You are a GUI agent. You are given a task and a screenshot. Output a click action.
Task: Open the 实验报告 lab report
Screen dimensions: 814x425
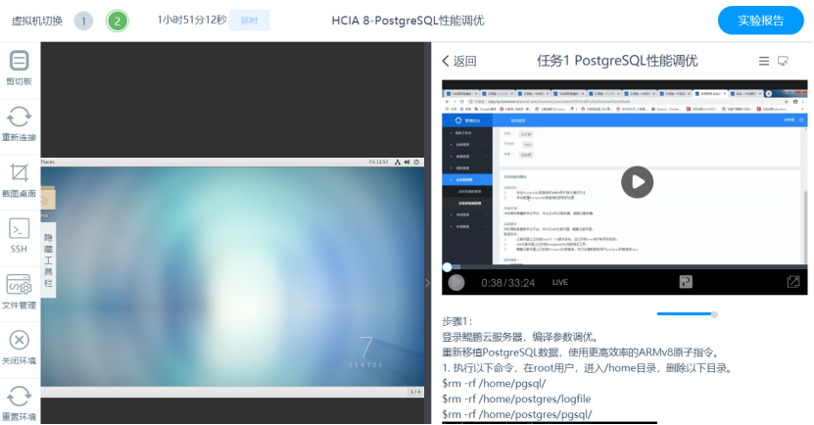[x=759, y=21]
